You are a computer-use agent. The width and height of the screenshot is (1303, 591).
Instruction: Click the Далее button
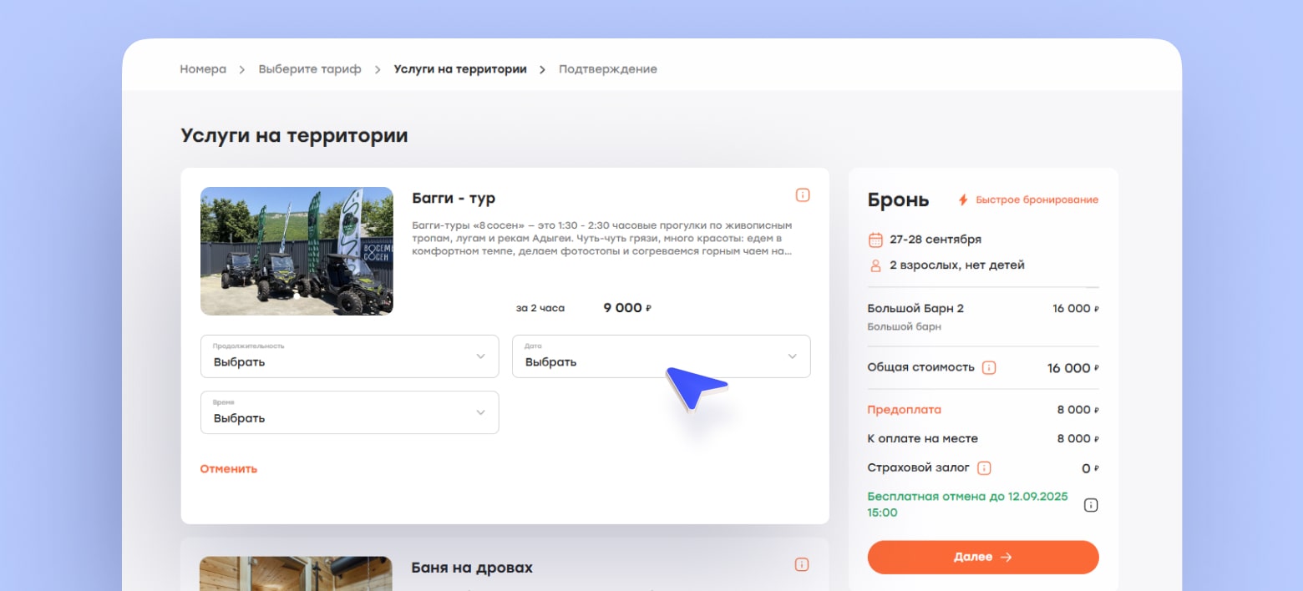(983, 557)
